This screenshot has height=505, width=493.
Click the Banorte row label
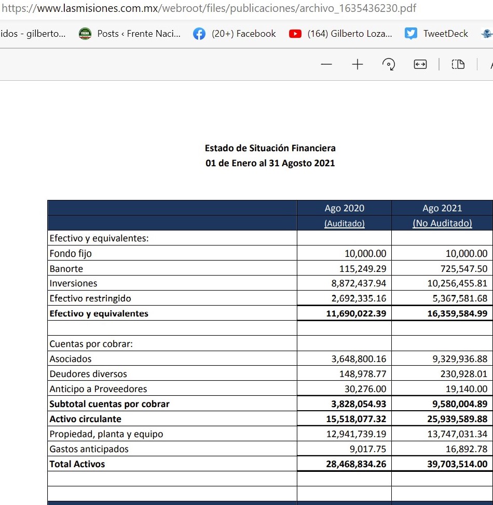(x=66, y=269)
